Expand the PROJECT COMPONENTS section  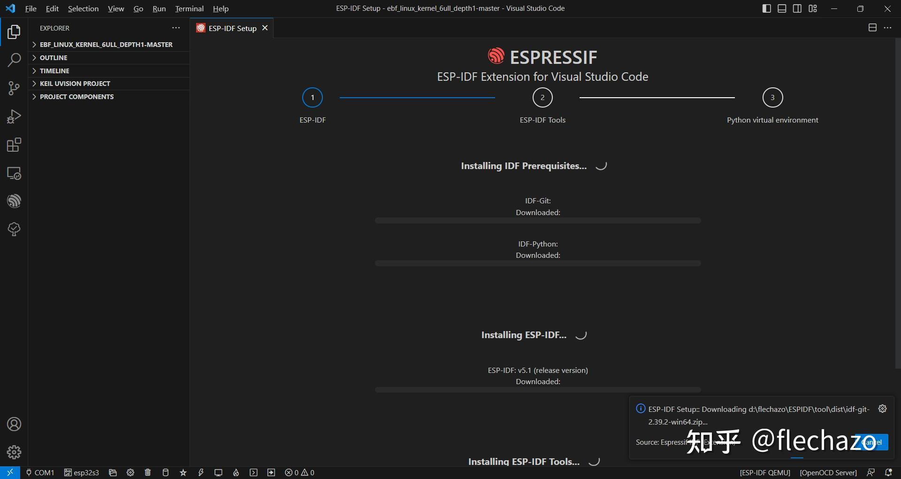[x=109, y=97]
